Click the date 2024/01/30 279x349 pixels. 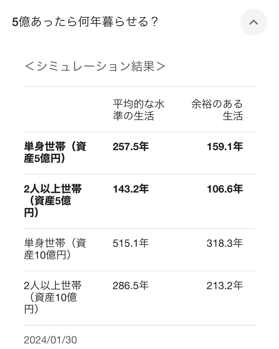(50, 340)
